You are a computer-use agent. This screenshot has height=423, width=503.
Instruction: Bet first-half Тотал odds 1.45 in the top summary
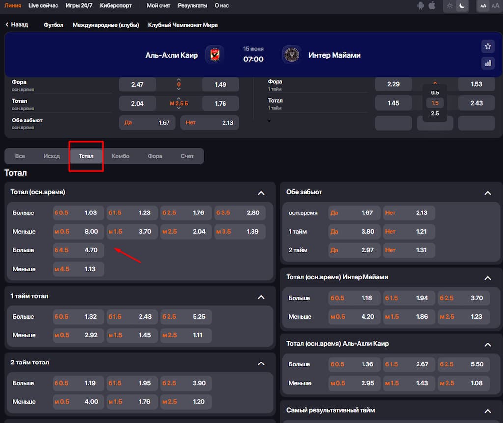[x=393, y=103]
